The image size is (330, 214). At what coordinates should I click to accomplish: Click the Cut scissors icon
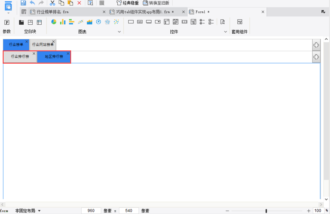52,3
